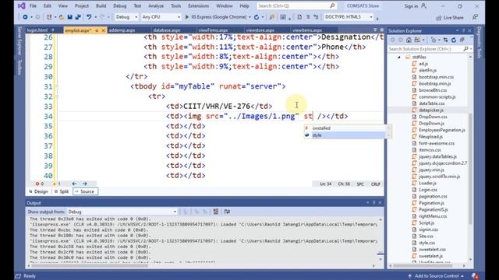This screenshot has width=499, height=280.
Task: Select sweetalert.css in Solution Explorer
Action: (432, 250)
